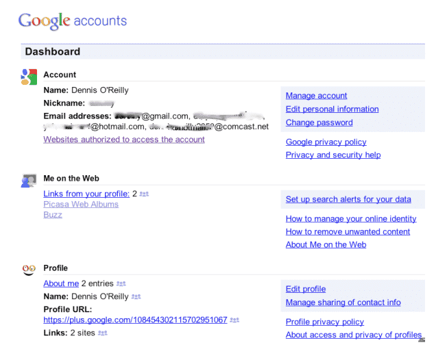Screen dimensions: 447x362
Task: Open Picasa Web Albums link
Action: 81,204
